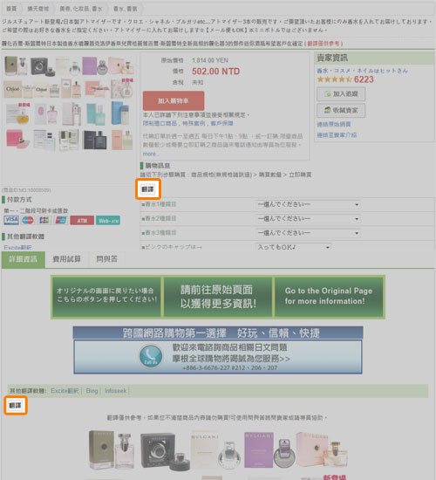Click the 樂天市場 breadcrumb item
The image size is (436, 480).
point(38,9)
